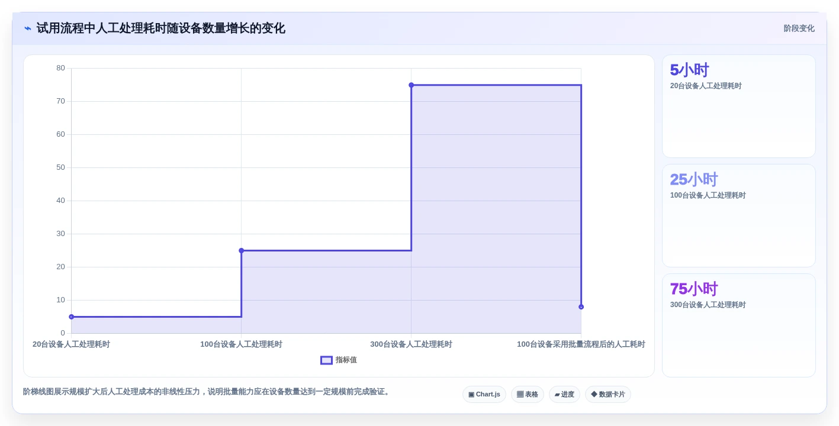
Task: Click y-axis tick label 50
Action: pos(60,167)
